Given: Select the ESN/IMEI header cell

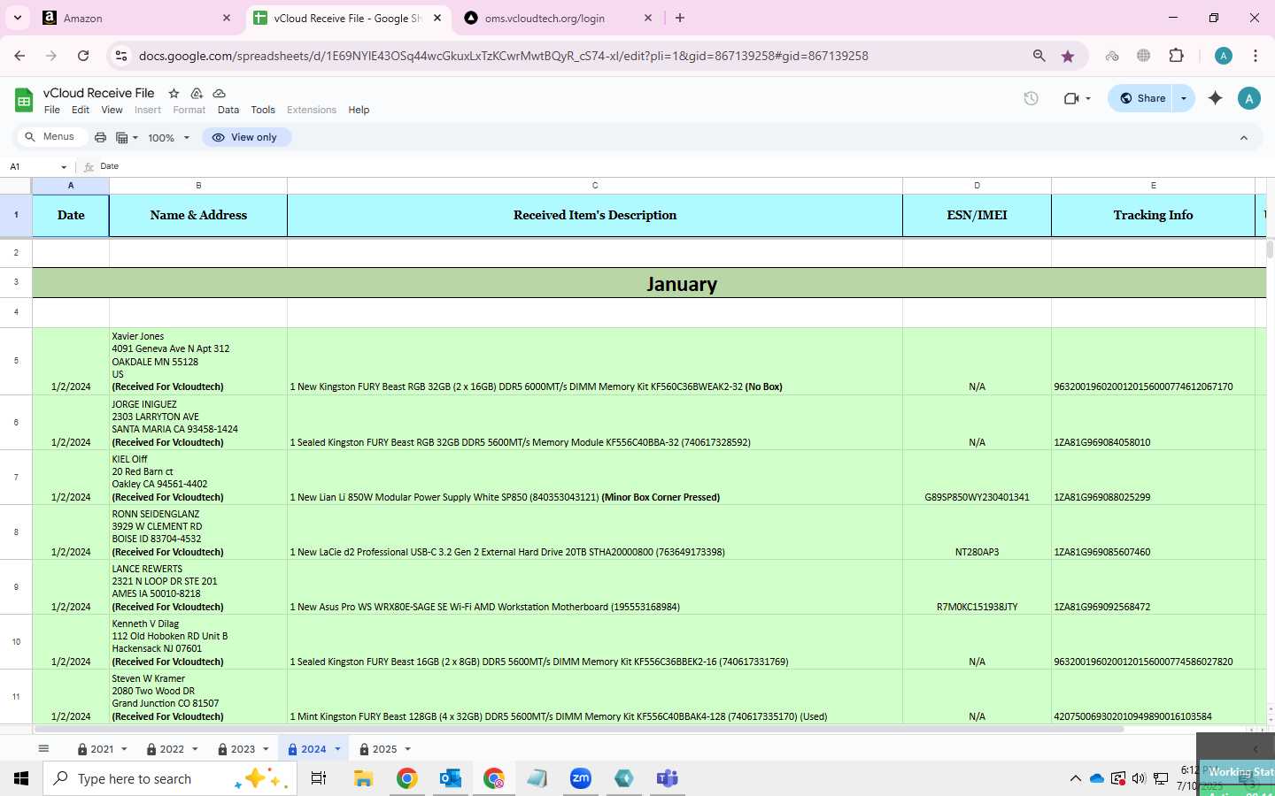Looking at the screenshot, I should 977,215.
